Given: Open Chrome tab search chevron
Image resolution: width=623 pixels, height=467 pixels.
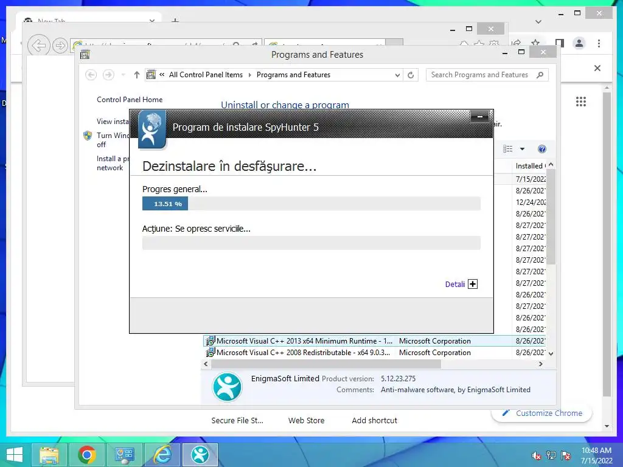Looking at the screenshot, I should coord(538,21).
